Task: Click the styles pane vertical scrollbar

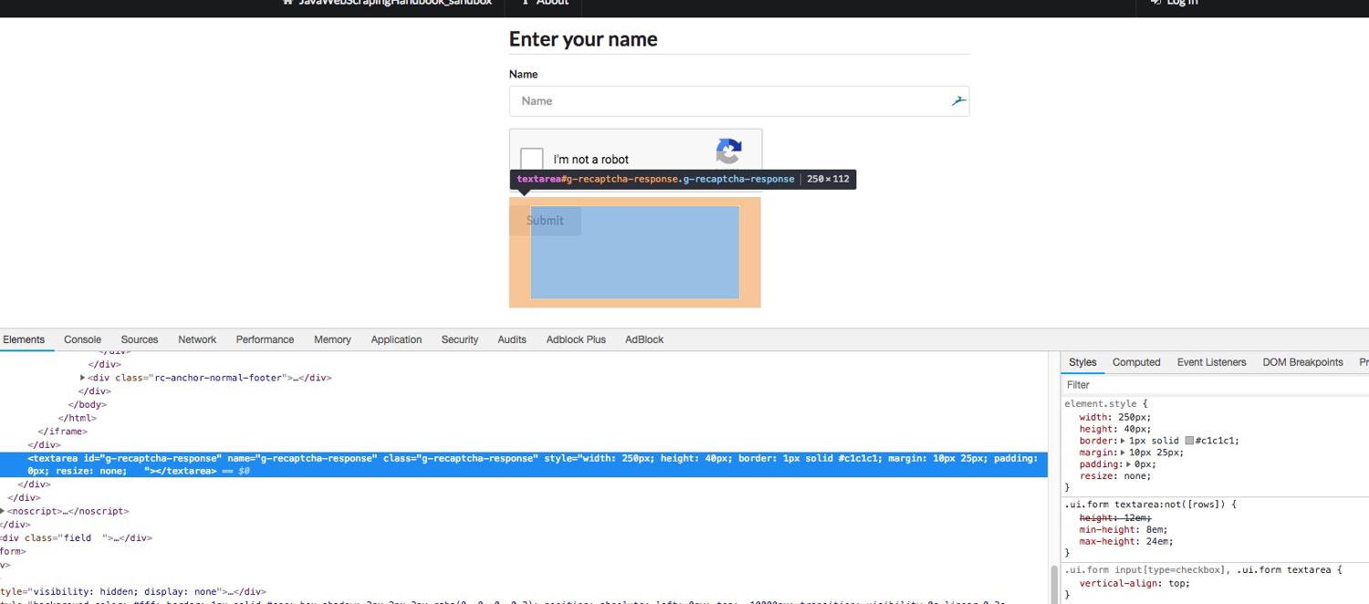Action: coord(1056,584)
